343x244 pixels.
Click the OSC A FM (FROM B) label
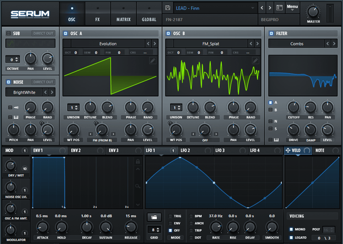click(102, 140)
